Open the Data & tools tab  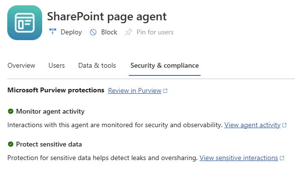97,65
